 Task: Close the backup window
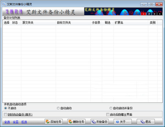coord(159,4)
